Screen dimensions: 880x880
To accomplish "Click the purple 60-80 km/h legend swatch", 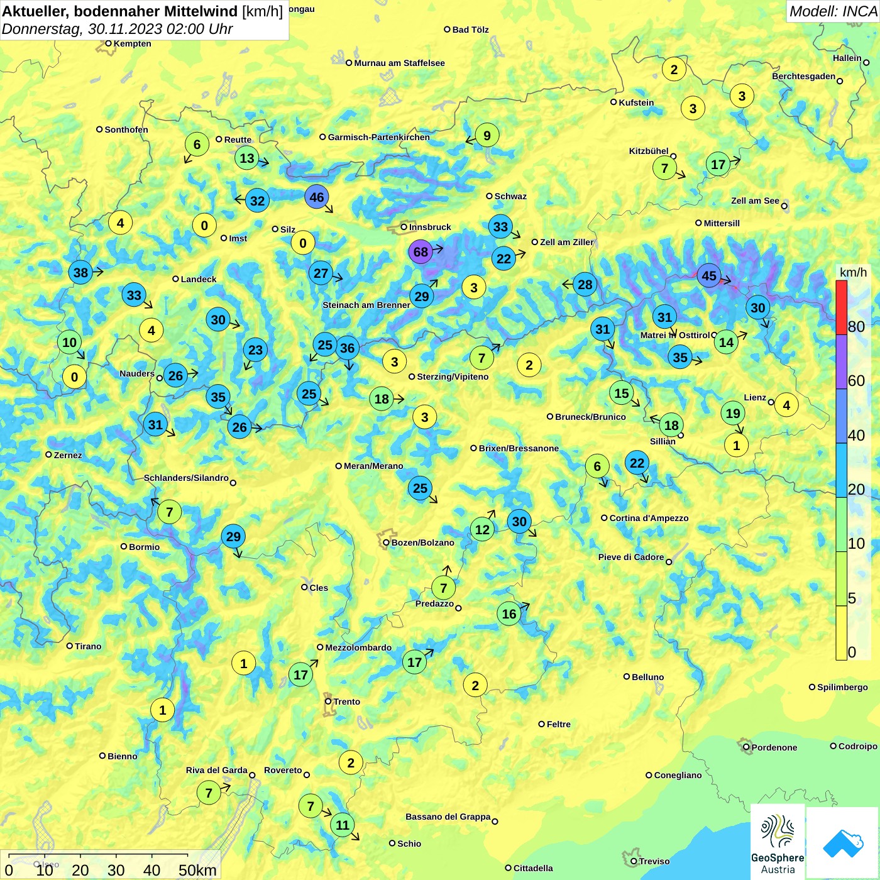I will point(841,362).
